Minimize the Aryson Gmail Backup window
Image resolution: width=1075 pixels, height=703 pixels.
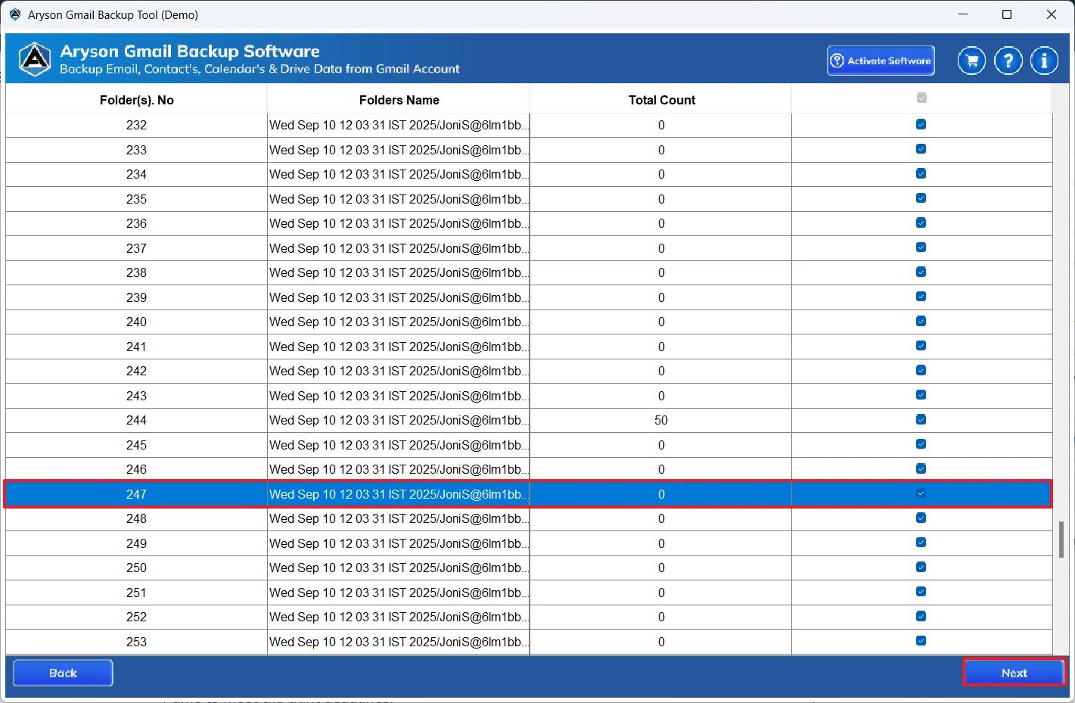point(963,14)
